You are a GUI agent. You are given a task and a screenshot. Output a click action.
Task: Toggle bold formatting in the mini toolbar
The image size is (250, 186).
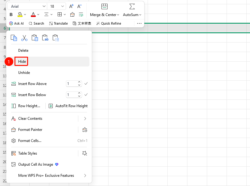(11, 15)
